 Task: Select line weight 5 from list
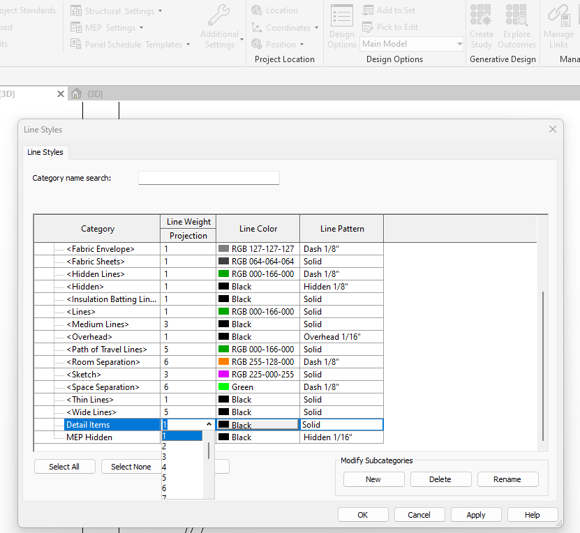point(182,478)
